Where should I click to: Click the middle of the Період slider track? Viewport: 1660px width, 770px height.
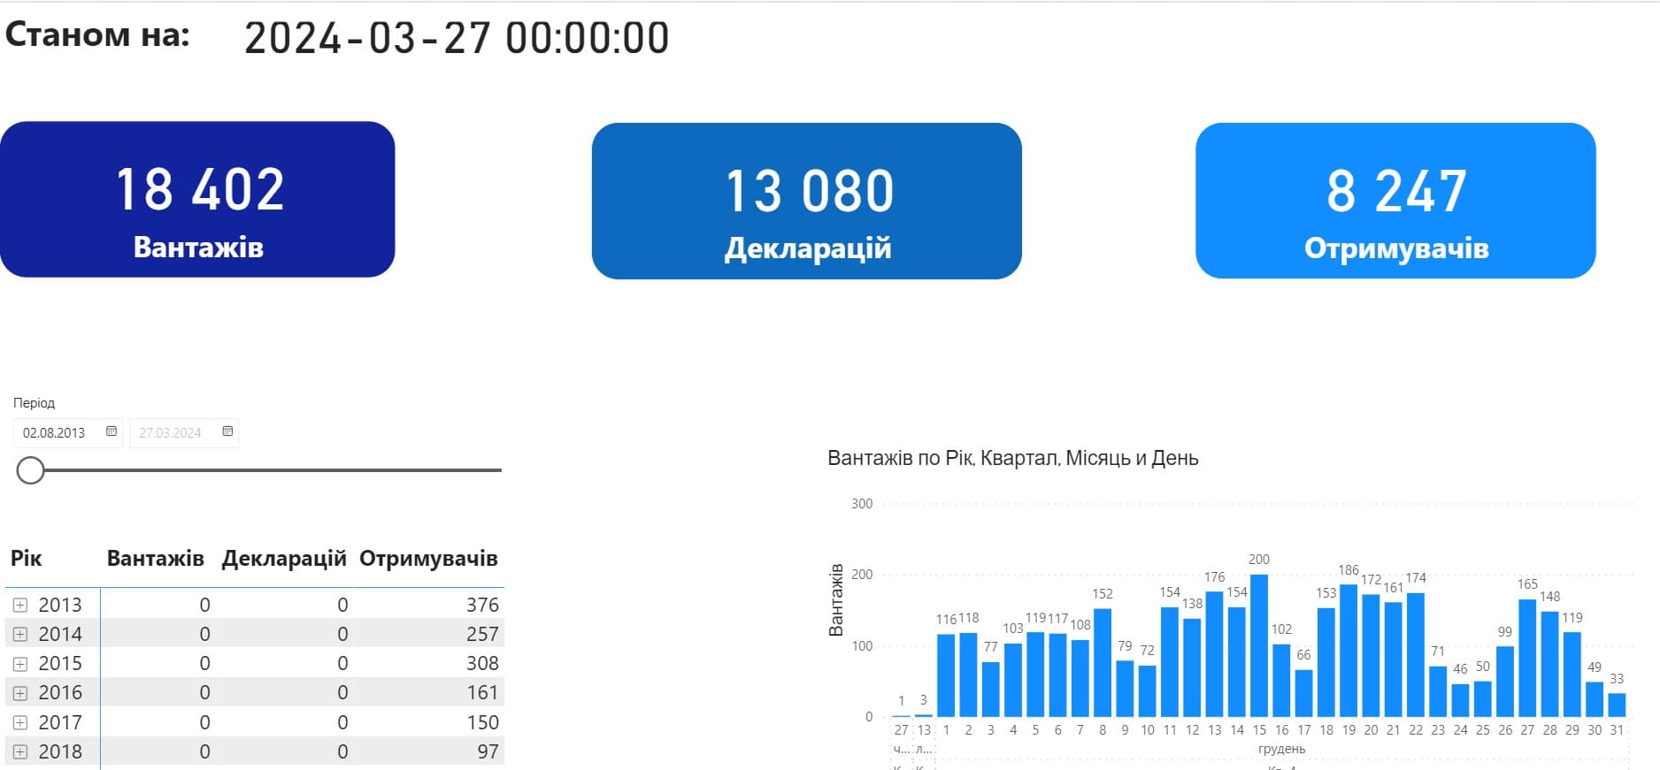266,470
